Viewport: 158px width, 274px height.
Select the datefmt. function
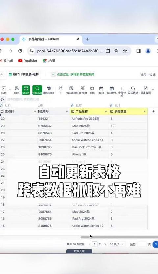tap(112, 90)
